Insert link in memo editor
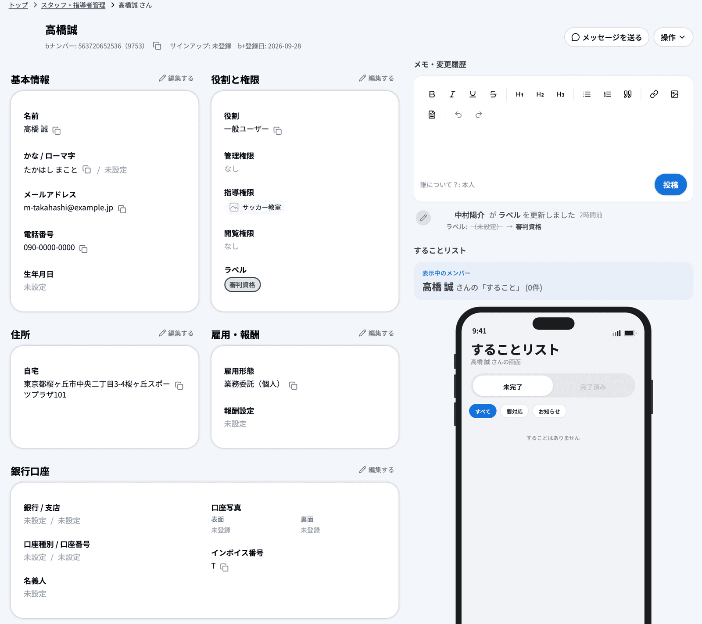 [x=654, y=94]
